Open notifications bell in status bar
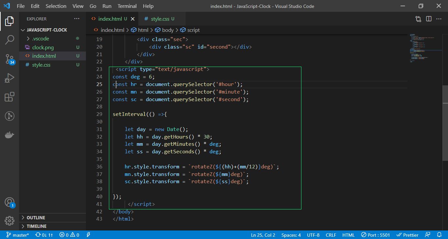 [x=439, y=235]
